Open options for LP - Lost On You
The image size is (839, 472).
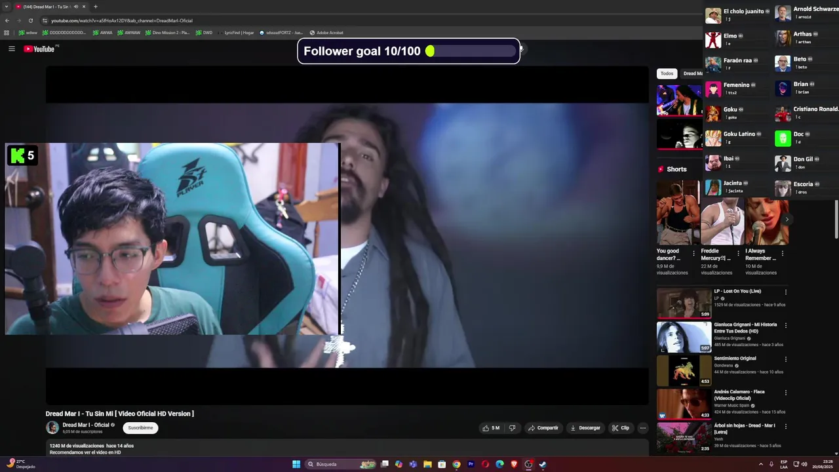[785, 292]
